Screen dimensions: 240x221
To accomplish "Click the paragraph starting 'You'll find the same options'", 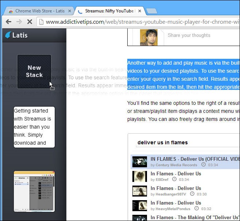I will point(183,111).
